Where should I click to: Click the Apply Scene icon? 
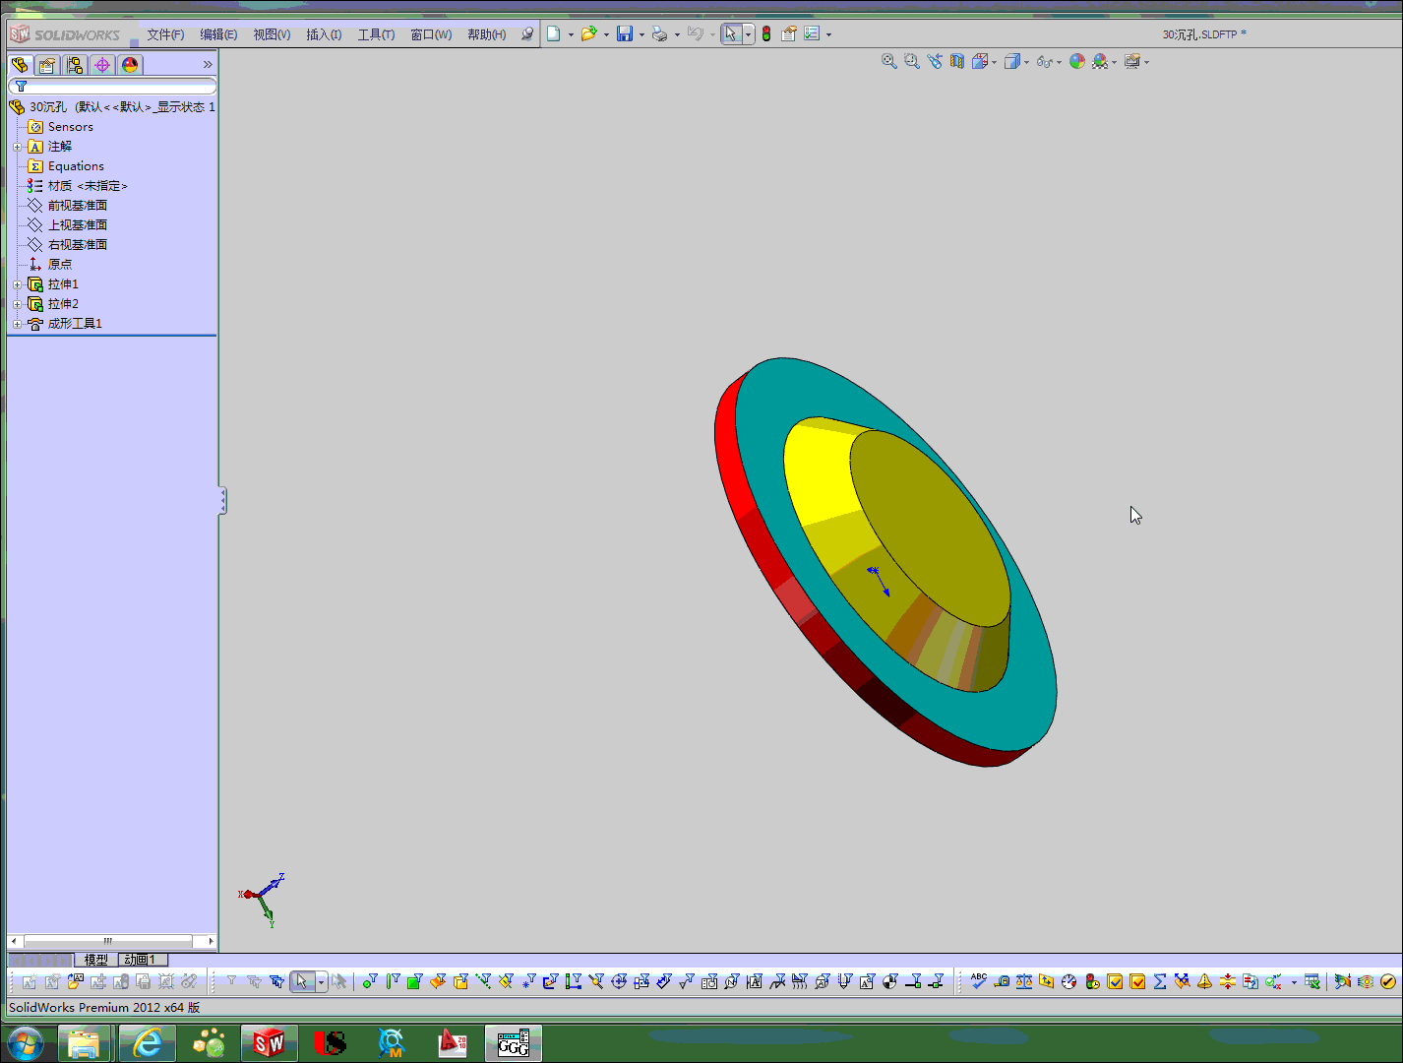1100,61
